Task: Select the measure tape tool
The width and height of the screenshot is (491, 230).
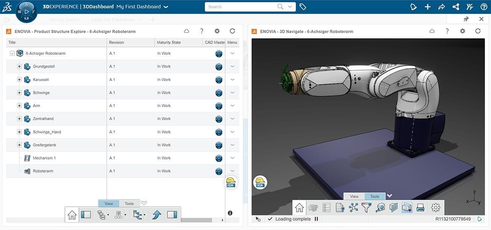Action: (x=380, y=207)
